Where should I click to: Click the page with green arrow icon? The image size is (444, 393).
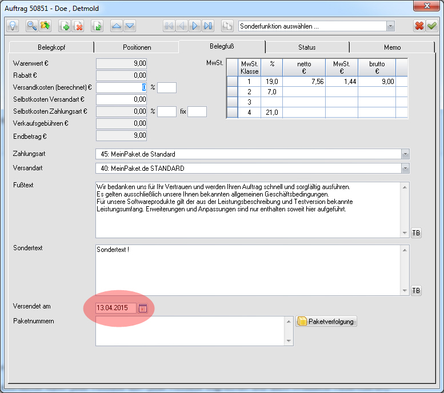pos(97,26)
